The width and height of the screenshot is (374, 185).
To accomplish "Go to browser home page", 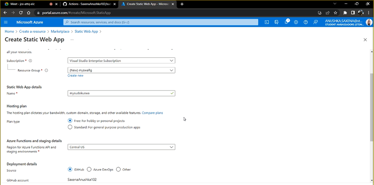I will [28, 13].
